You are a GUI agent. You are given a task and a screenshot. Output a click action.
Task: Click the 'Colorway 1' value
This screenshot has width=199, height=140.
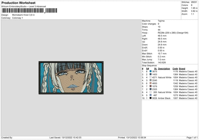[18, 18]
